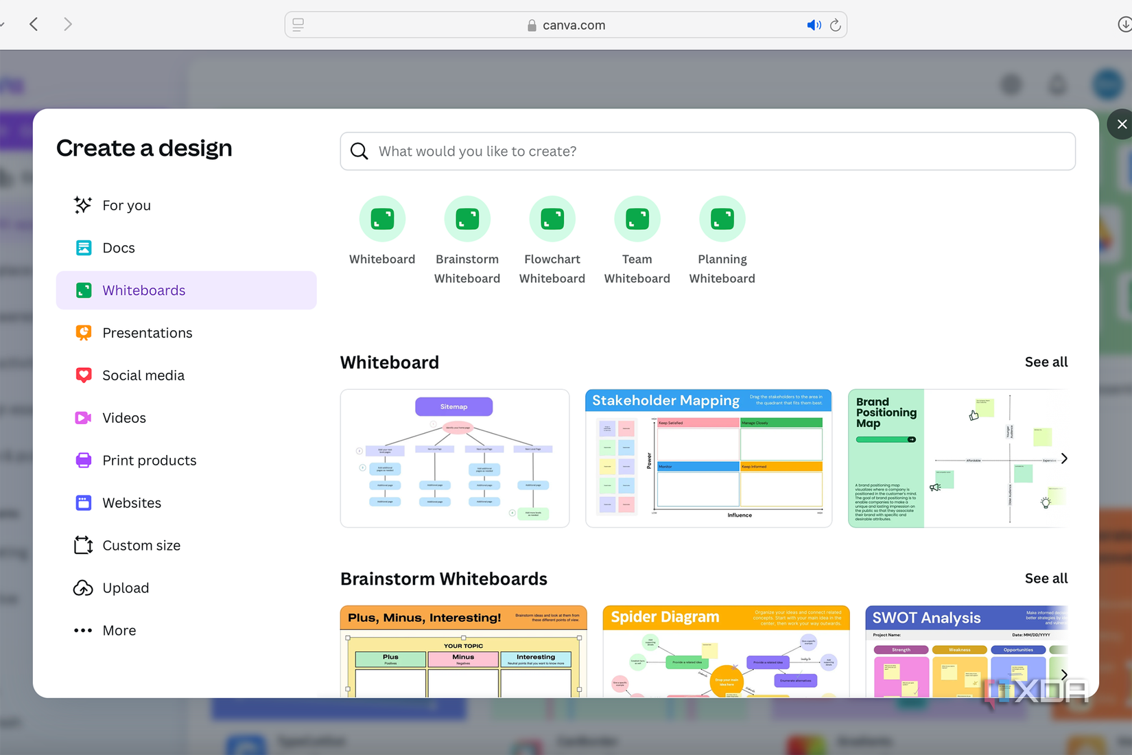This screenshot has width=1132, height=755.
Task: Select the Planning Whiteboard icon
Action: coord(722,219)
